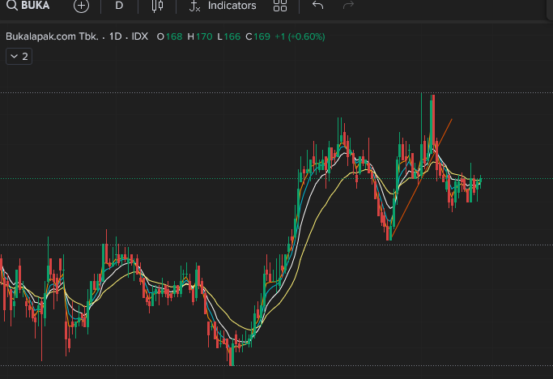Click the undo arrow
Screen dimensions: 553x379
[317, 6]
